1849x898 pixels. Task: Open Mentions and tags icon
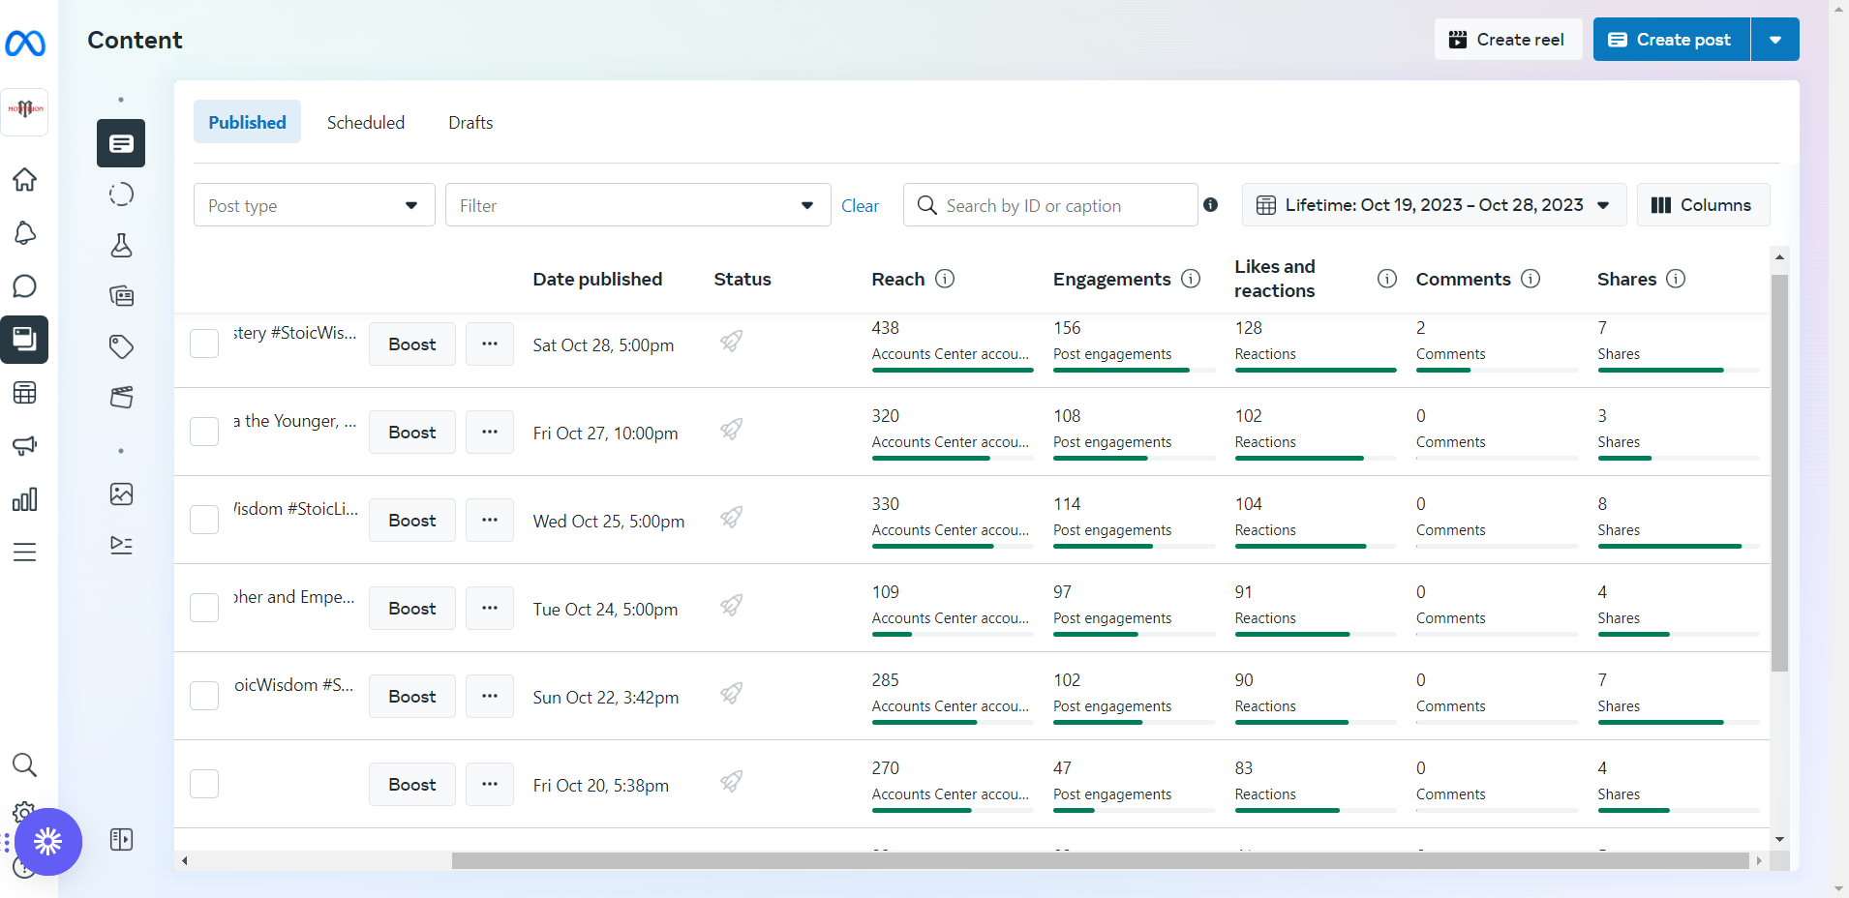coord(121,346)
